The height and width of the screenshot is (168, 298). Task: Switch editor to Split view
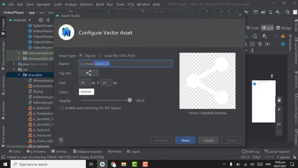coord(267,28)
